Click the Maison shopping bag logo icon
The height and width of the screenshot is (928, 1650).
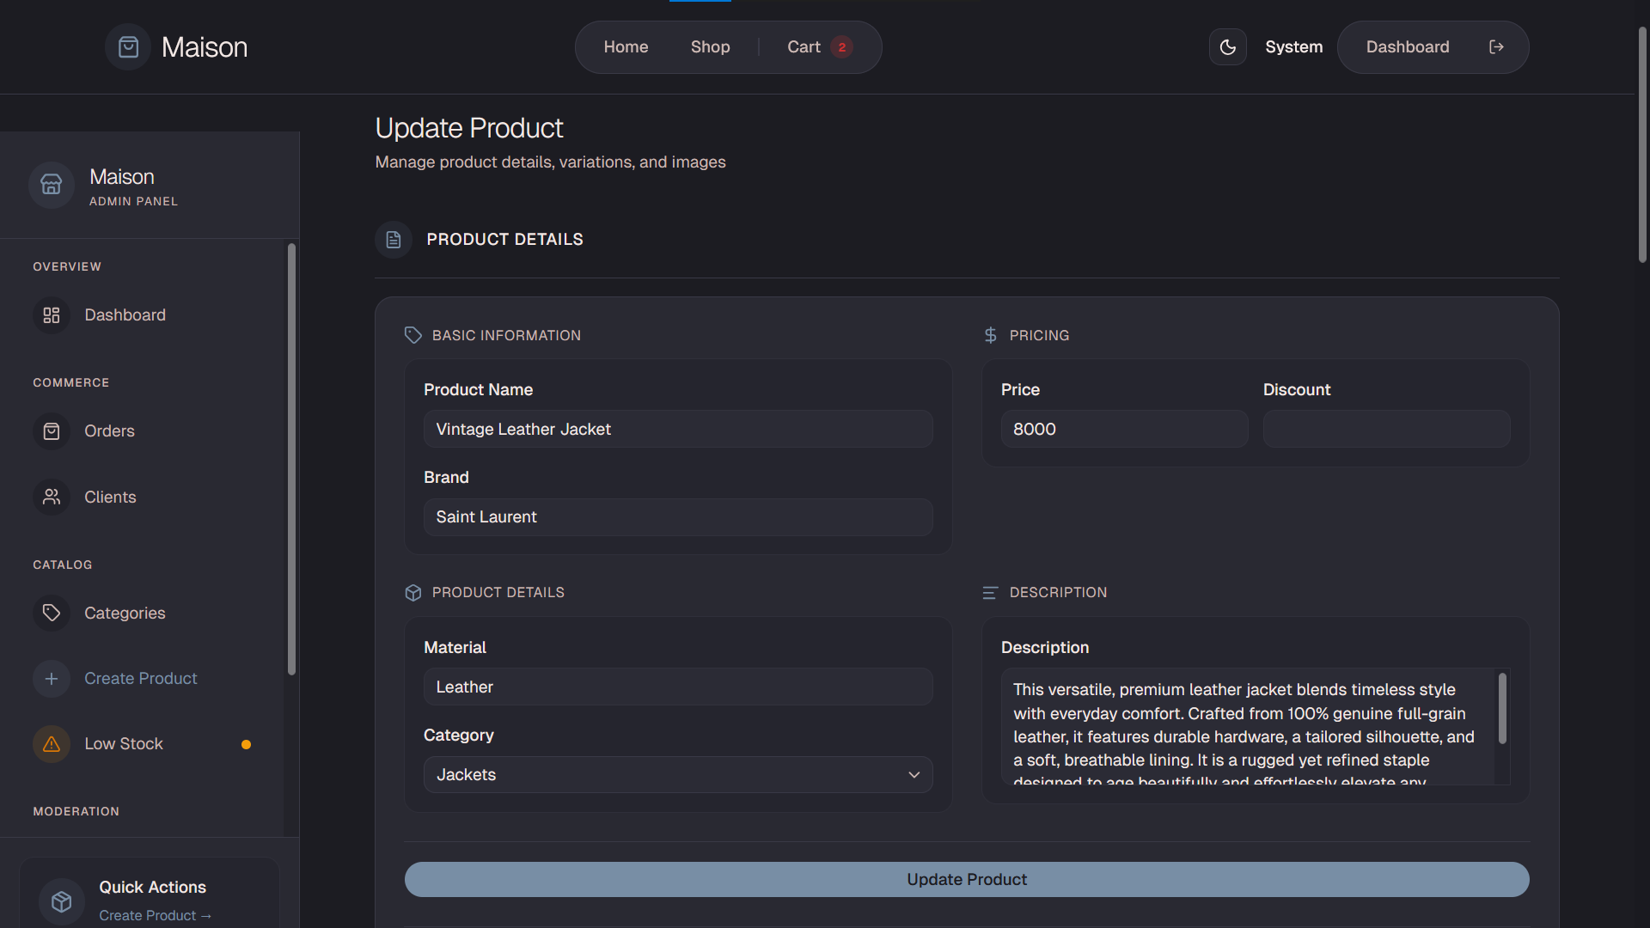[128, 47]
